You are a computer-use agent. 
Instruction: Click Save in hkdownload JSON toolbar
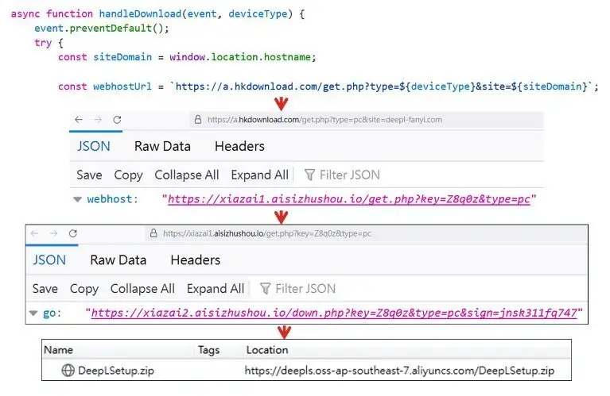pos(89,175)
